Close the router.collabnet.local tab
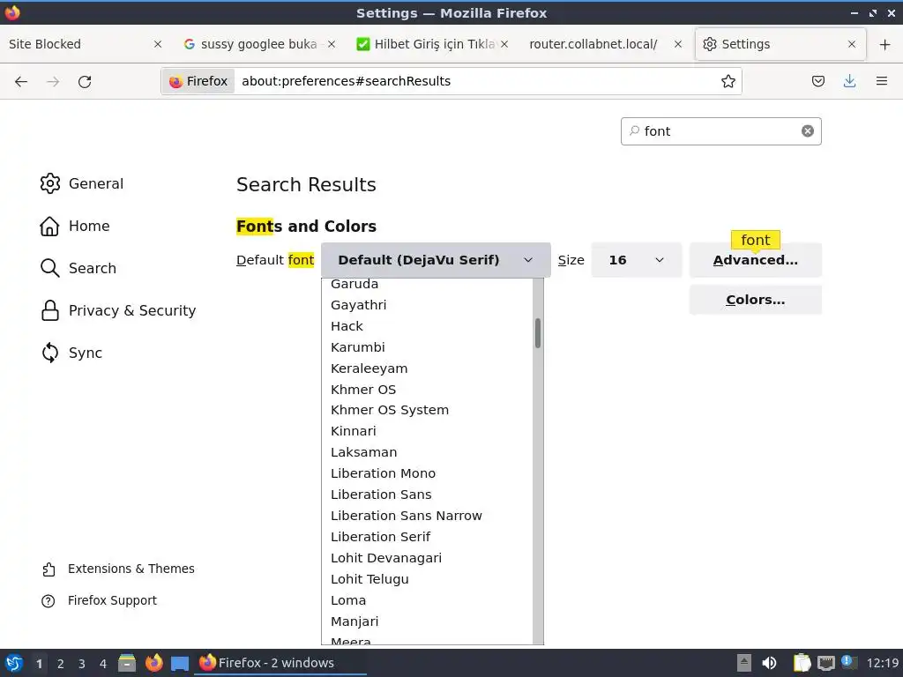Screen dimensions: 903x677 point(678,44)
